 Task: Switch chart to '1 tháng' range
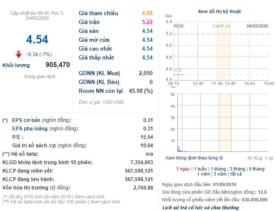coord(219,169)
